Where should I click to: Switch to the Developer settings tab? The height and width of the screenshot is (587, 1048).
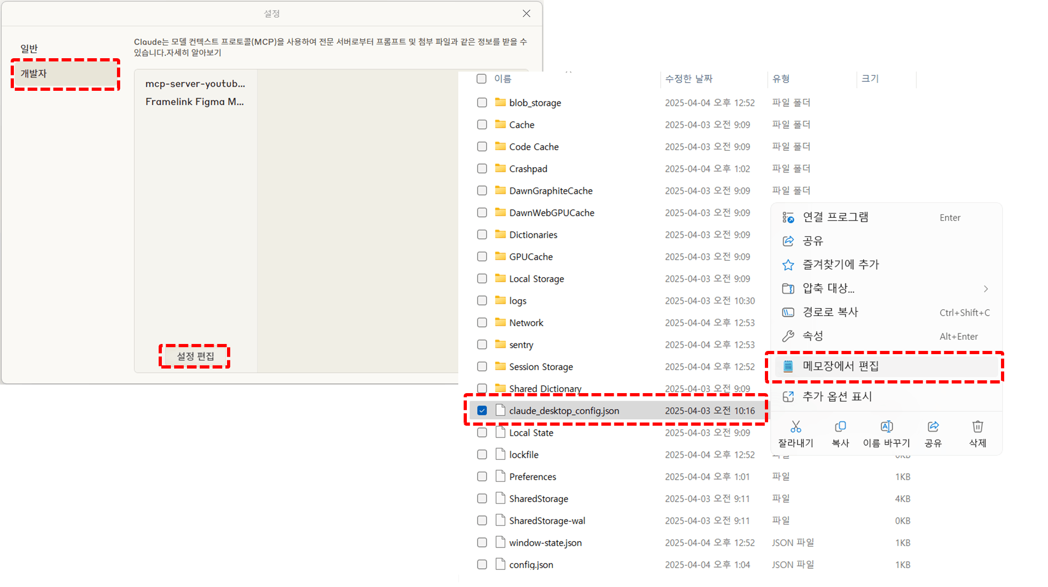(34, 74)
